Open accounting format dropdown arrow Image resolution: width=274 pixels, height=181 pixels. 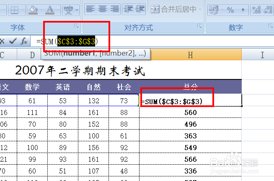(222, 10)
